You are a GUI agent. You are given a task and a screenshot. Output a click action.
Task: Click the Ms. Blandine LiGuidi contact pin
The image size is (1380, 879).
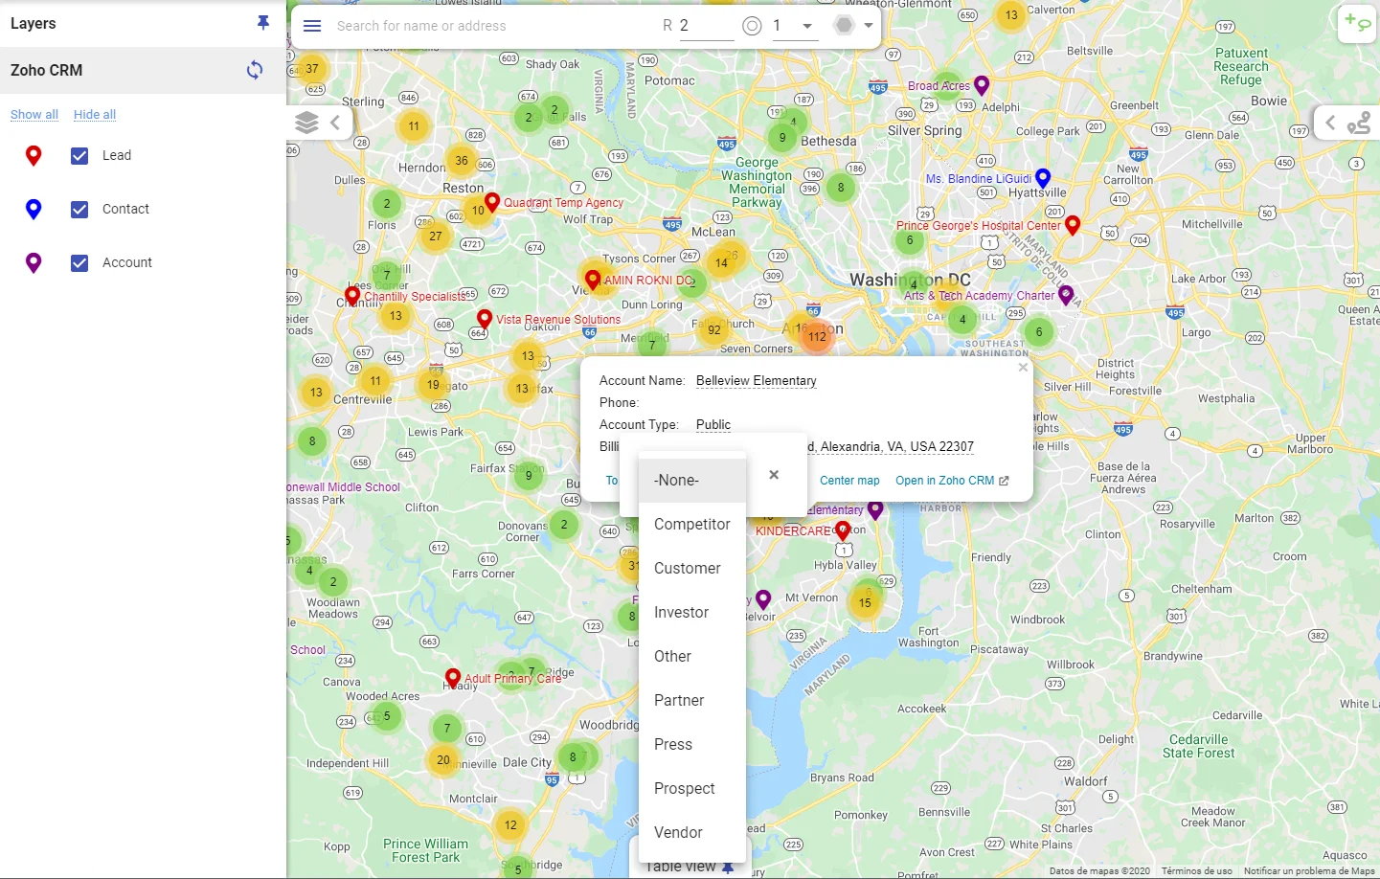pos(1044,177)
